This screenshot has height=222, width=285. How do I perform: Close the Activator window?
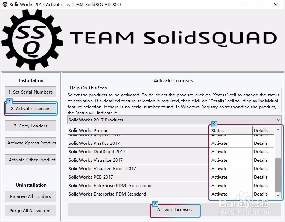pos(276,5)
